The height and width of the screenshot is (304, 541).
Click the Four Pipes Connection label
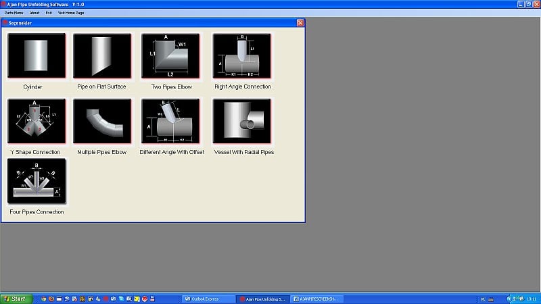(37, 212)
